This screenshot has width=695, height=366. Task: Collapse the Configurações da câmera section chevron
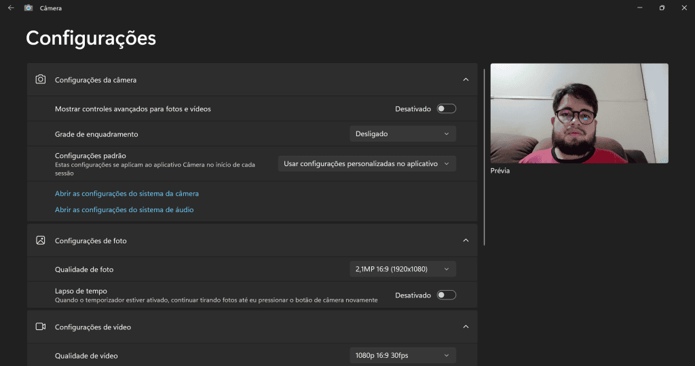(x=466, y=79)
